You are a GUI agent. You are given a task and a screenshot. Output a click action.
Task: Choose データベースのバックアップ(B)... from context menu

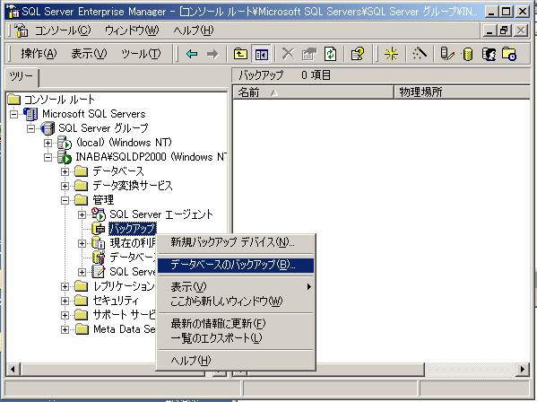click(236, 265)
